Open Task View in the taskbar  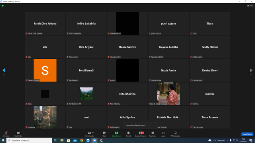point(55,140)
